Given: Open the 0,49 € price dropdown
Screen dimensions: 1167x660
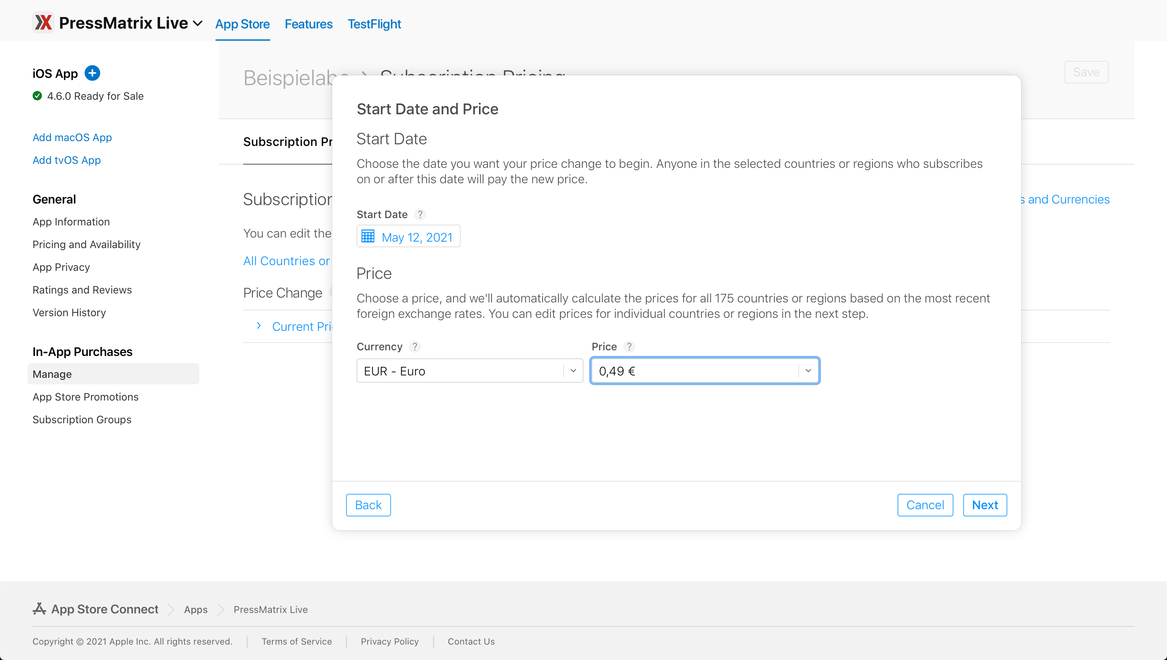Looking at the screenshot, I should [705, 371].
